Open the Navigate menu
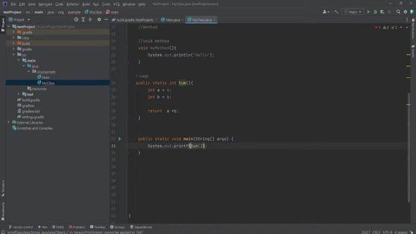The width and height of the screenshot is (416, 234). pos(45,5)
